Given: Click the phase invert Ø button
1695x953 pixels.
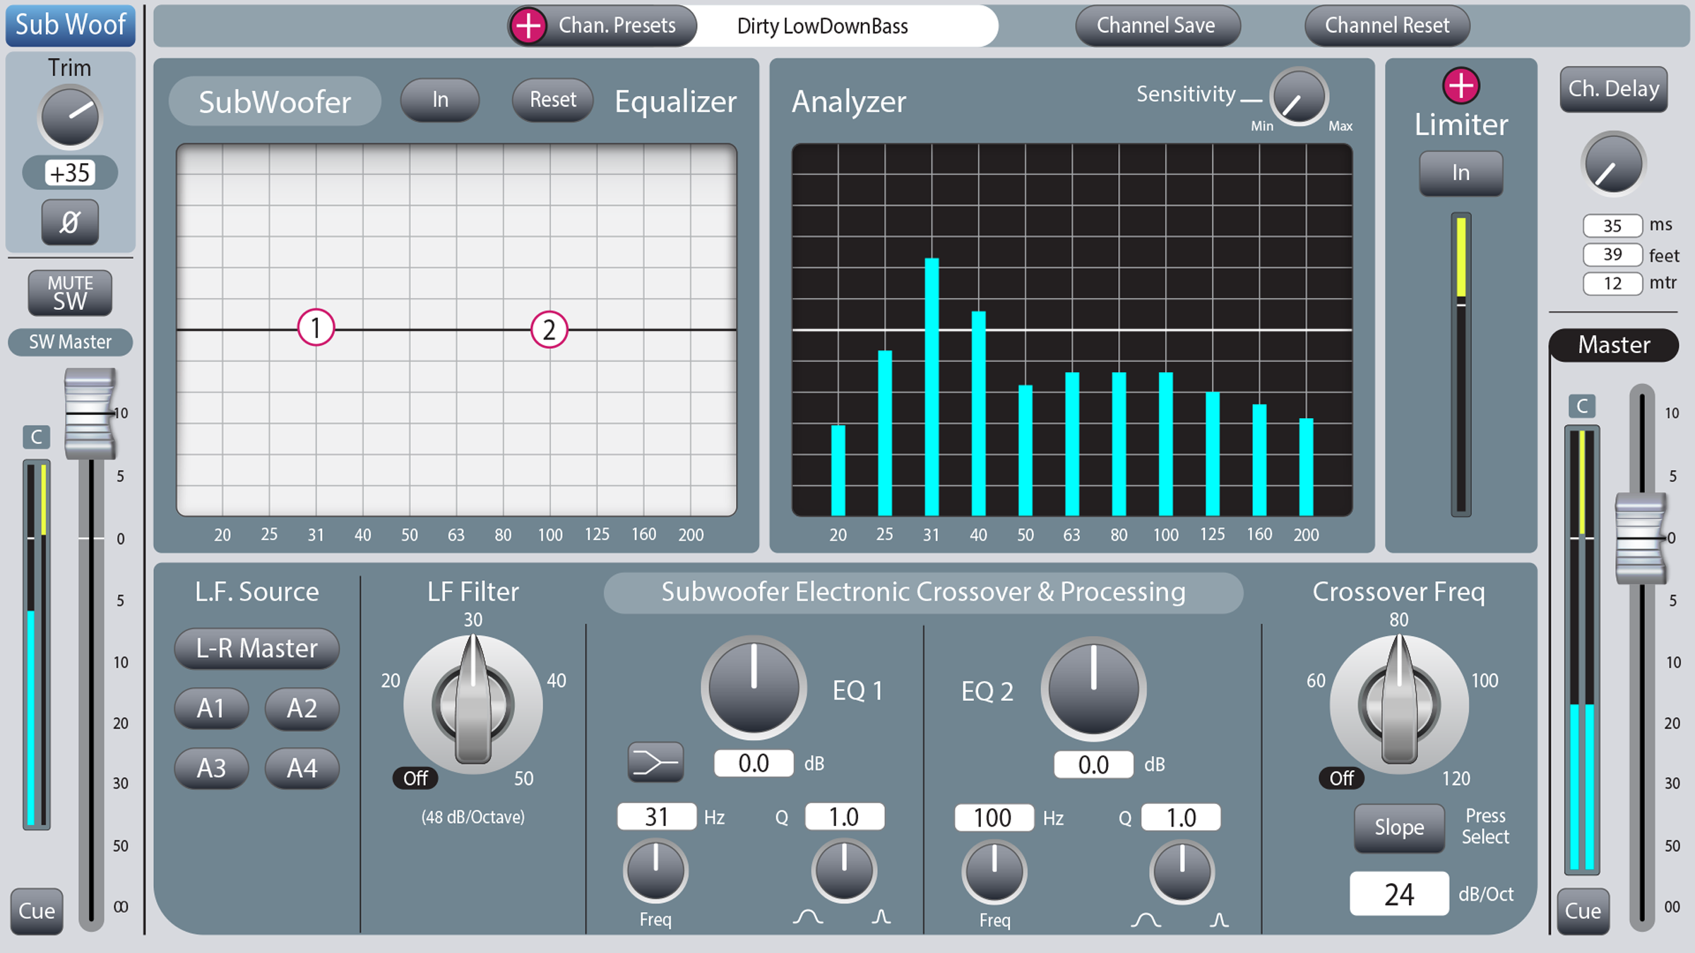Looking at the screenshot, I should point(70,222).
